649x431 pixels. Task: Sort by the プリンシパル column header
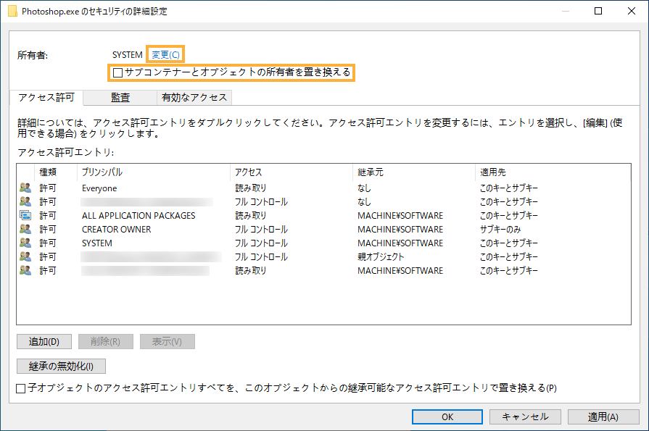[x=154, y=172]
